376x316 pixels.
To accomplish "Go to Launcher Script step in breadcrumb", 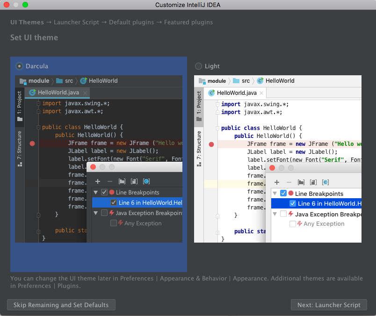I will pyautogui.click(x=76, y=22).
